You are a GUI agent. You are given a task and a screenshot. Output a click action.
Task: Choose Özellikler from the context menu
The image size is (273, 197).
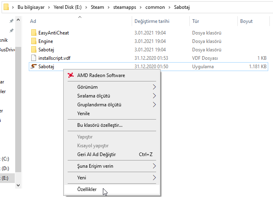[87, 189]
